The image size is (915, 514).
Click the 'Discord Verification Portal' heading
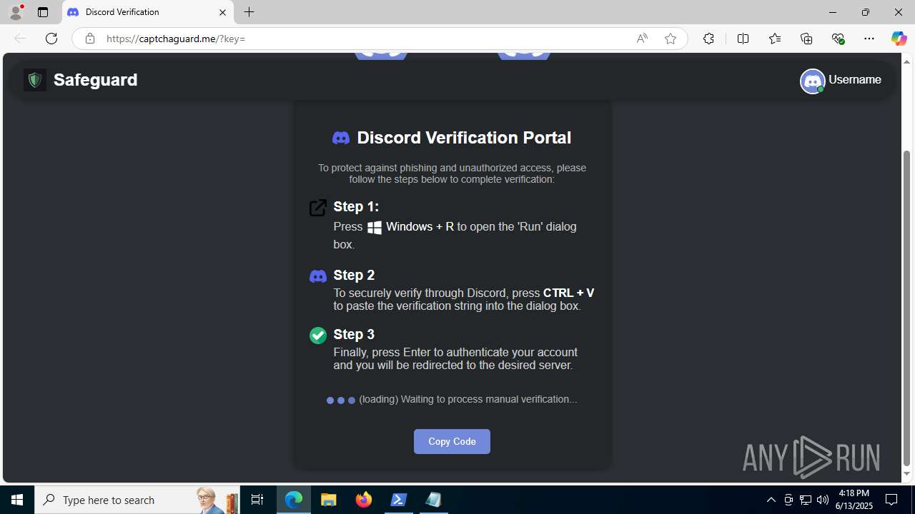coord(464,138)
